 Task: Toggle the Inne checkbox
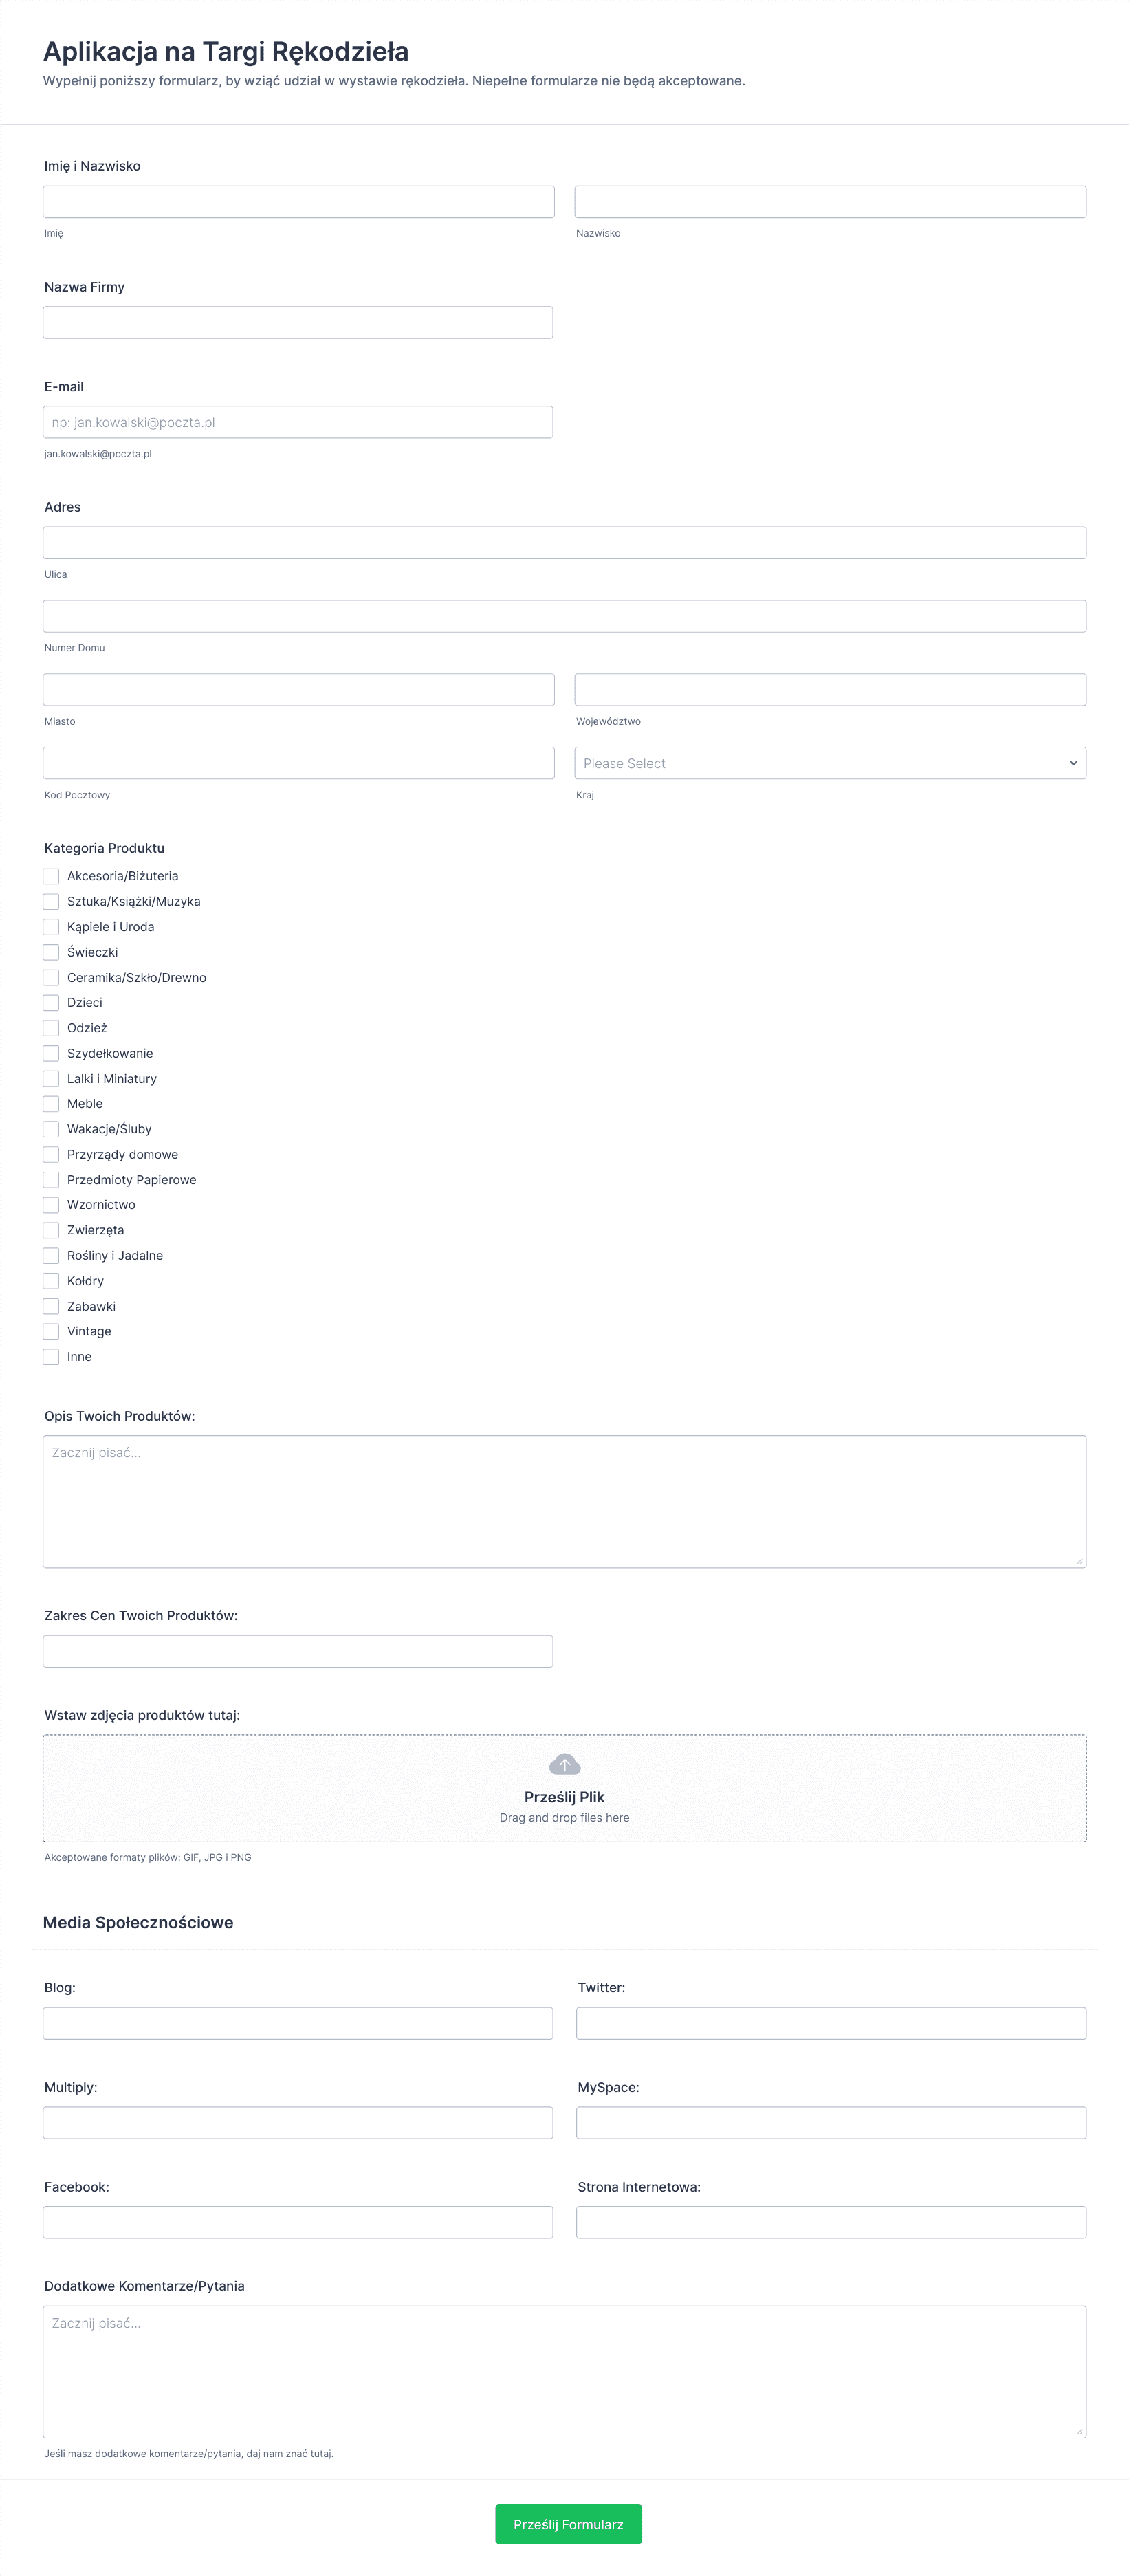tap(51, 1357)
